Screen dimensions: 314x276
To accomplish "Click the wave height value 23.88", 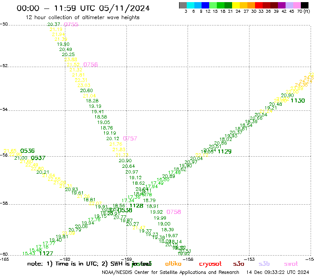I will tap(71, 59).
